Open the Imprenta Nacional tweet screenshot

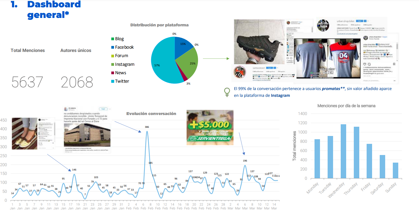(x=87, y=130)
